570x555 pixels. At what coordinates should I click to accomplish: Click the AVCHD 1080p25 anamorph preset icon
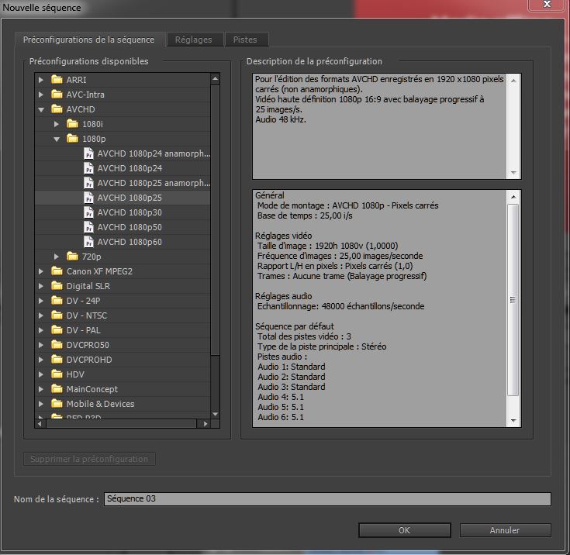click(88, 183)
